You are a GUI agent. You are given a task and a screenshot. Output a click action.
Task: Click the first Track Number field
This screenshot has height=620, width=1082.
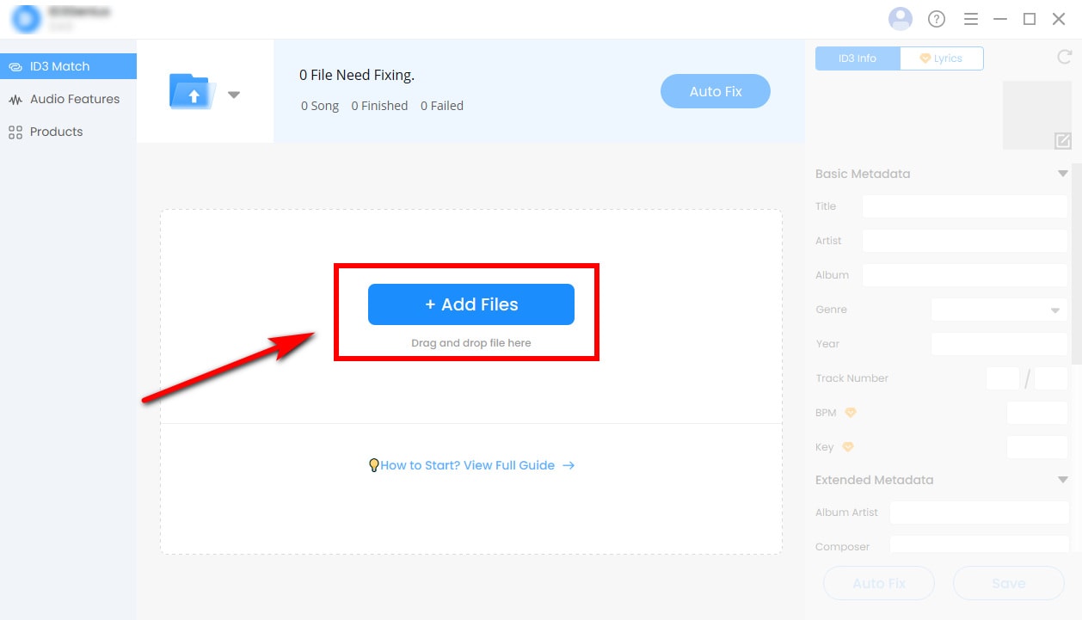[1003, 378]
